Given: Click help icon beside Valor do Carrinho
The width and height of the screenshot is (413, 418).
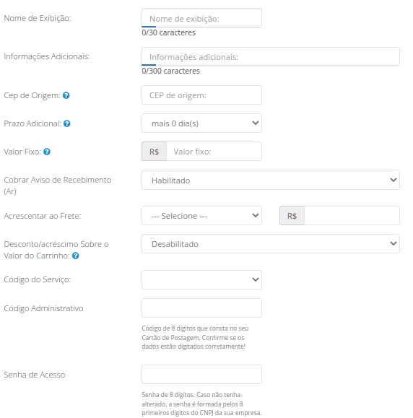Looking at the screenshot, I should [x=76, y=256].
